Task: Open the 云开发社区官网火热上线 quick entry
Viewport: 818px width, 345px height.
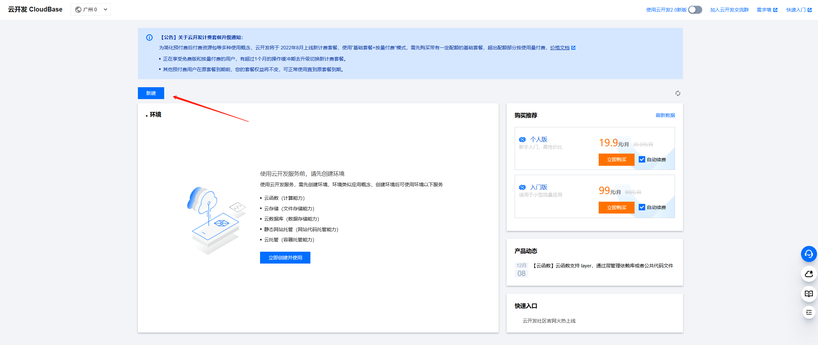Action: 549,321
